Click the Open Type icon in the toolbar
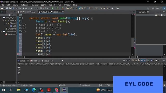The image size is (166, 93). pyautogui.click(x=68, y=8)
